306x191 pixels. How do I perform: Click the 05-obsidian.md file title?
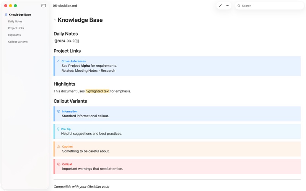(x=65, y=6)
